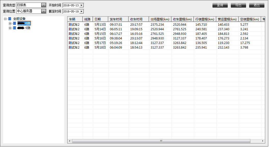The width and height of the screenshot is (269, 147).
Task: Click the blue device icon next to the 6路 node
Action: (15, 23)
